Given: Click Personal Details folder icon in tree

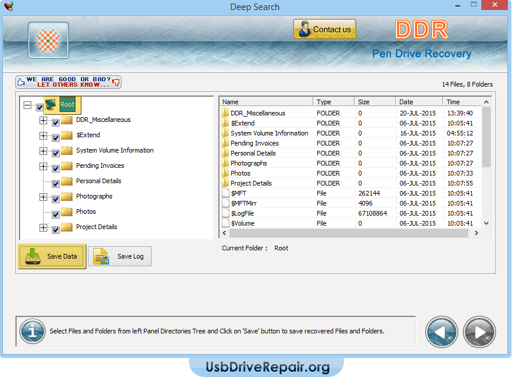Looking at the screenshot, I should pyautogui.click(x=67, y=181).
